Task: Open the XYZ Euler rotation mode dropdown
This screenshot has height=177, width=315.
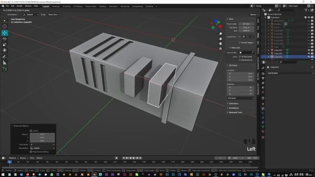Action: pyautogui.click(x=241, y=98)
